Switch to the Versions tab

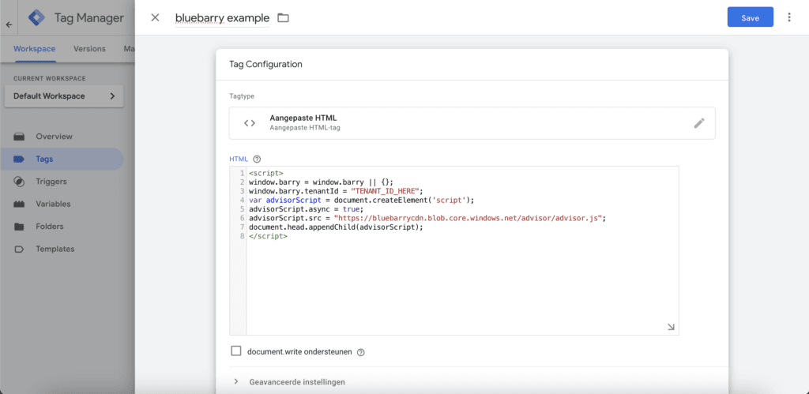[x=89, y=49]
